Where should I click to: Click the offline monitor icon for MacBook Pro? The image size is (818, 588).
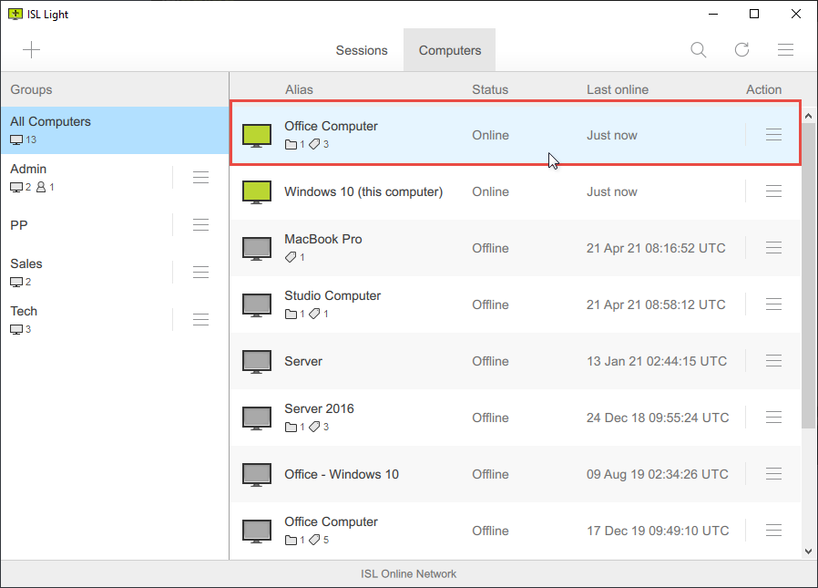tap(256, 247)
